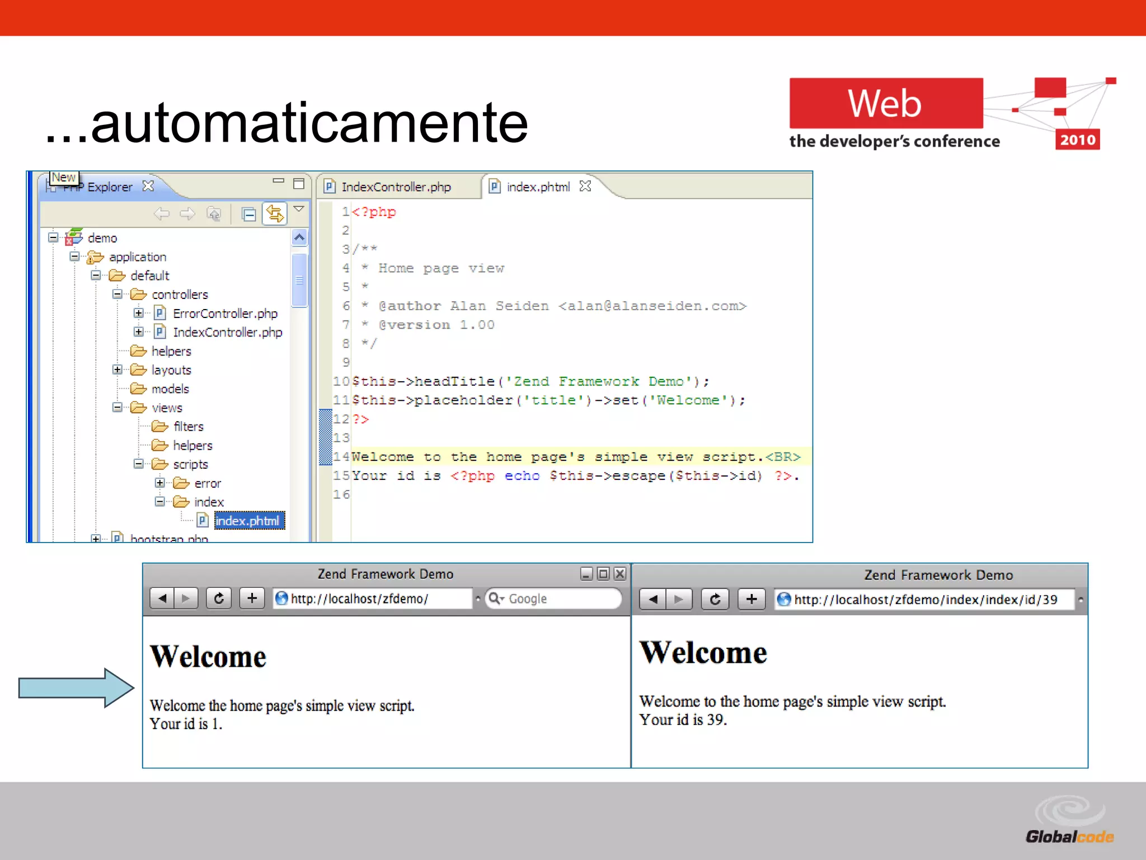1146x860 pixels.
Task: Collapse the views folder
Action: coord(117,407)
